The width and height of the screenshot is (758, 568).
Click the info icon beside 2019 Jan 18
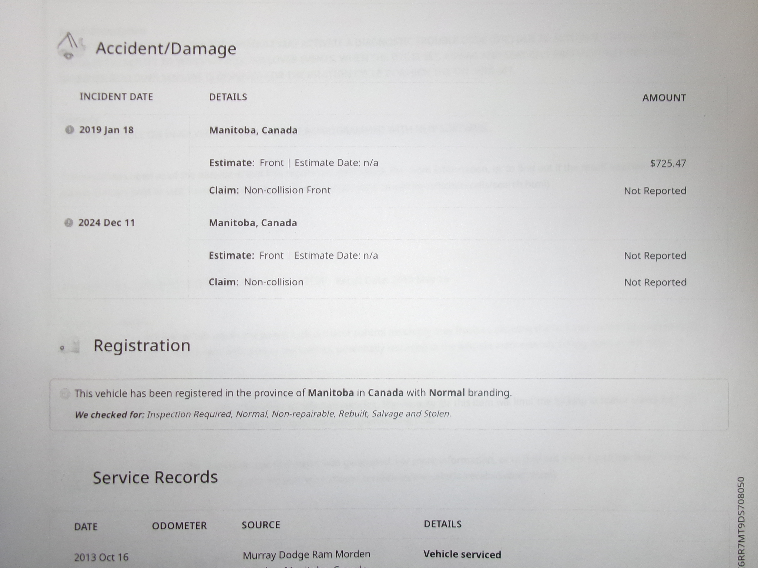point(69,130)
